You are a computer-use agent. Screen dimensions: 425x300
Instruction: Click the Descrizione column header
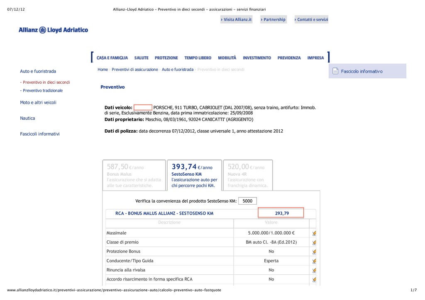(169, 223)
